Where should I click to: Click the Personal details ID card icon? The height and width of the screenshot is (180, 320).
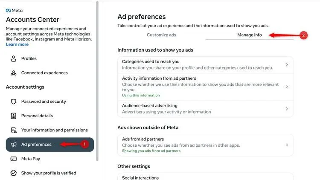pyautogui.click(x=14, y=116)
